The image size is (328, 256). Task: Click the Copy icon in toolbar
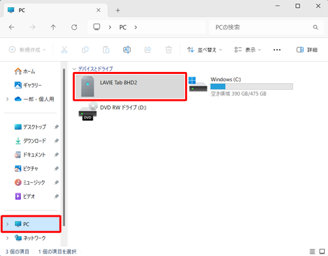point(85,50)
